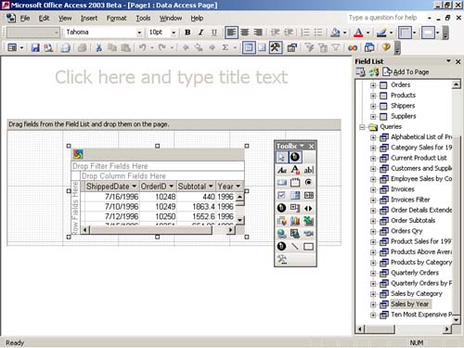Open the Edit menu

pos(44,19)
